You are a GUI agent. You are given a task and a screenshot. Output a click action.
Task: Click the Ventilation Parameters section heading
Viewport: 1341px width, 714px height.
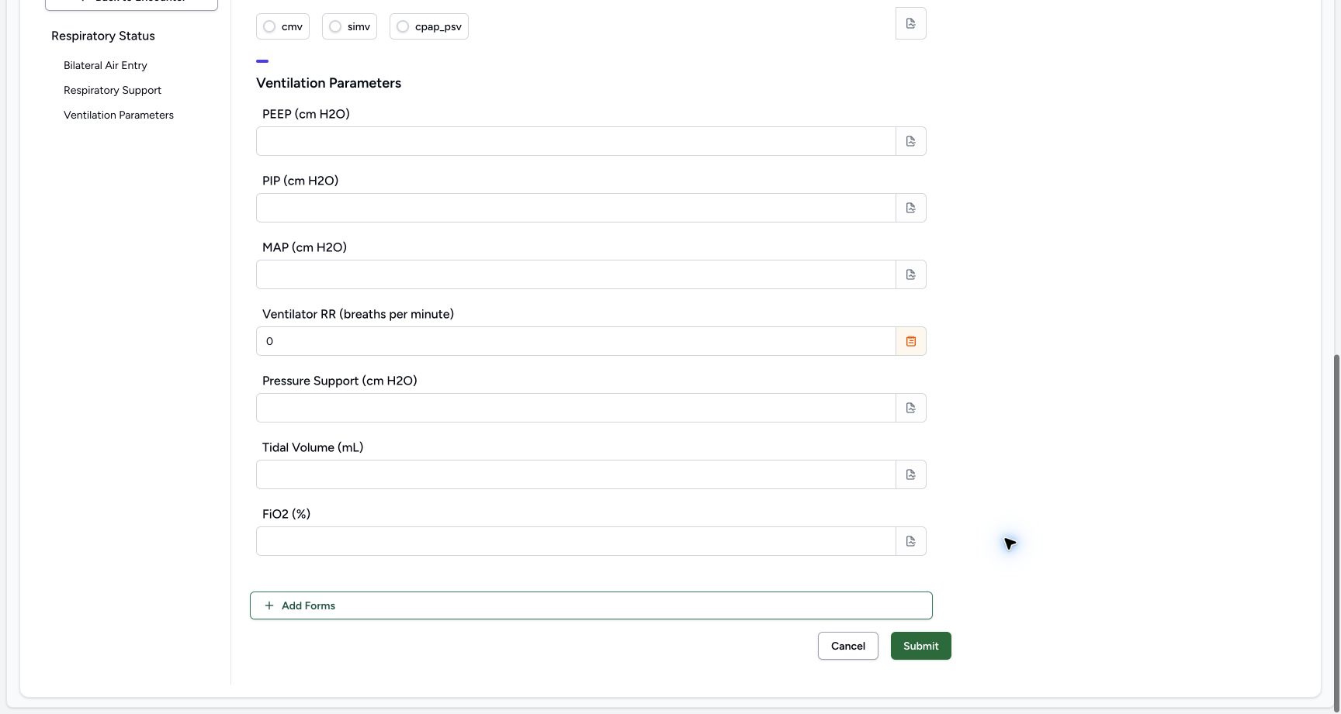tap(328, 83)
